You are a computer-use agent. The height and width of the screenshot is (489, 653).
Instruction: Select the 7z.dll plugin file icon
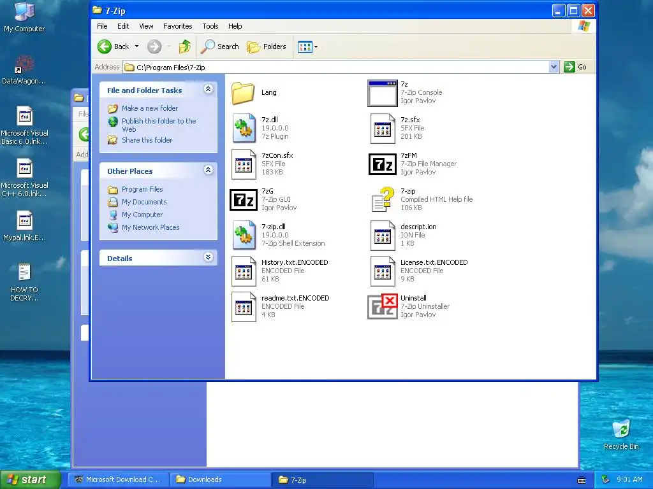click(244, 128)
